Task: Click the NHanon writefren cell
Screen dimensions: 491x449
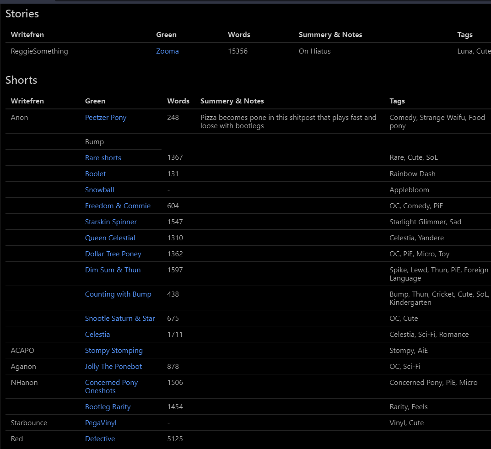Action: pos(24,382)
